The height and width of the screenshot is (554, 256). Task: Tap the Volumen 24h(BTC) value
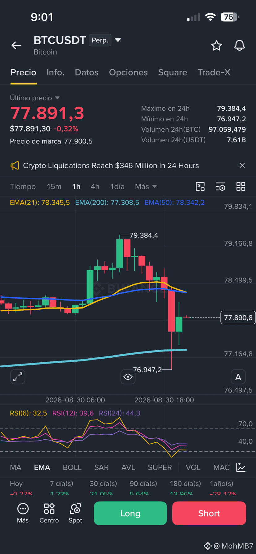227,130
